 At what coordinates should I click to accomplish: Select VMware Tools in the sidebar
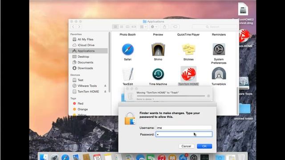click(87, 86)
